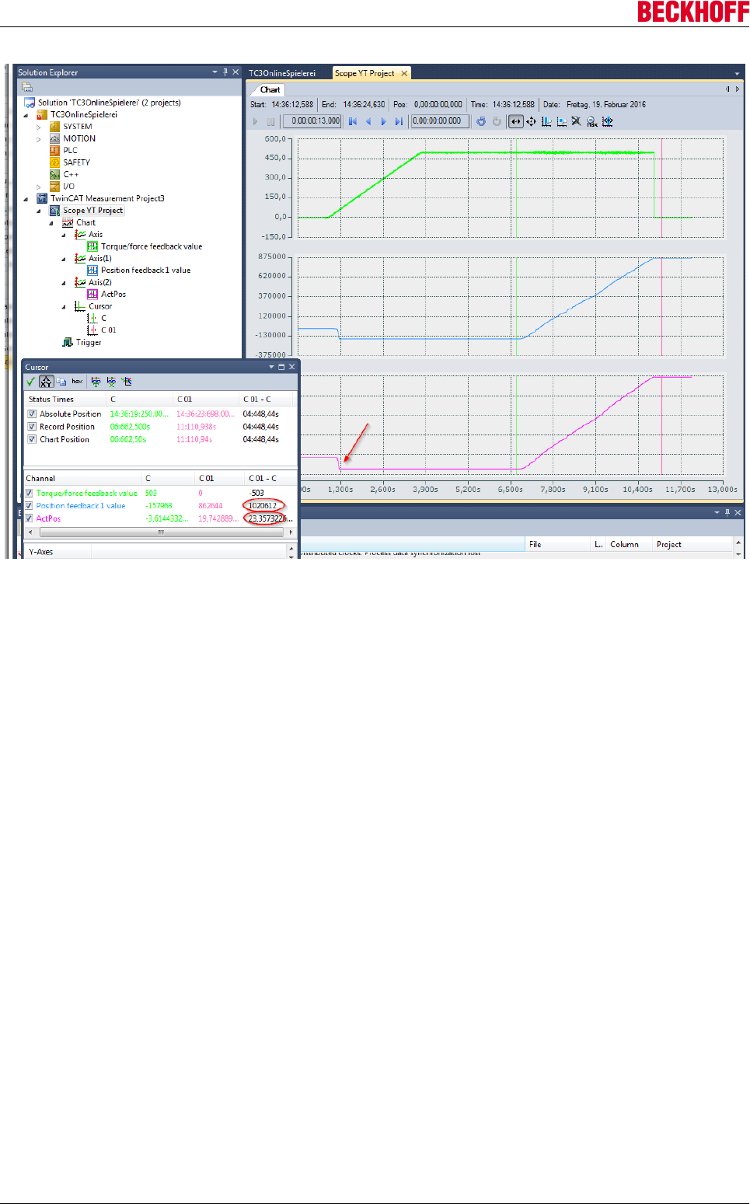Image resolution: width=750 pixels, height=1204 pixels.
Task: Collapse the Scope YT Project node
Action: tap(39, 211)
